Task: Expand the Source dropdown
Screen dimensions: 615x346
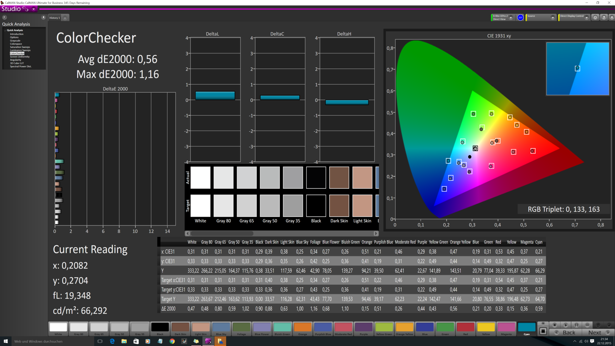Action: (x=553, y=18)
